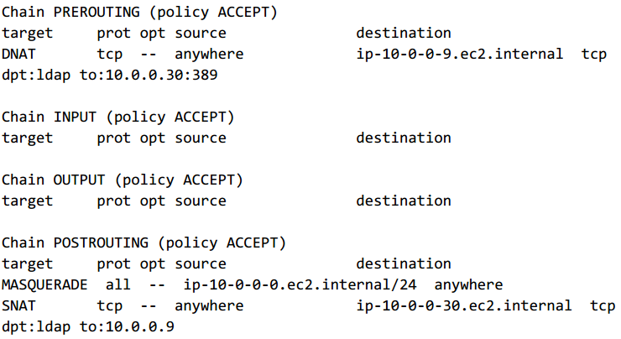The height and width of the screenshot is (339, 621).
Task: Click the Chain POSTROUTING heading line
Action: [x=144, y=243]
